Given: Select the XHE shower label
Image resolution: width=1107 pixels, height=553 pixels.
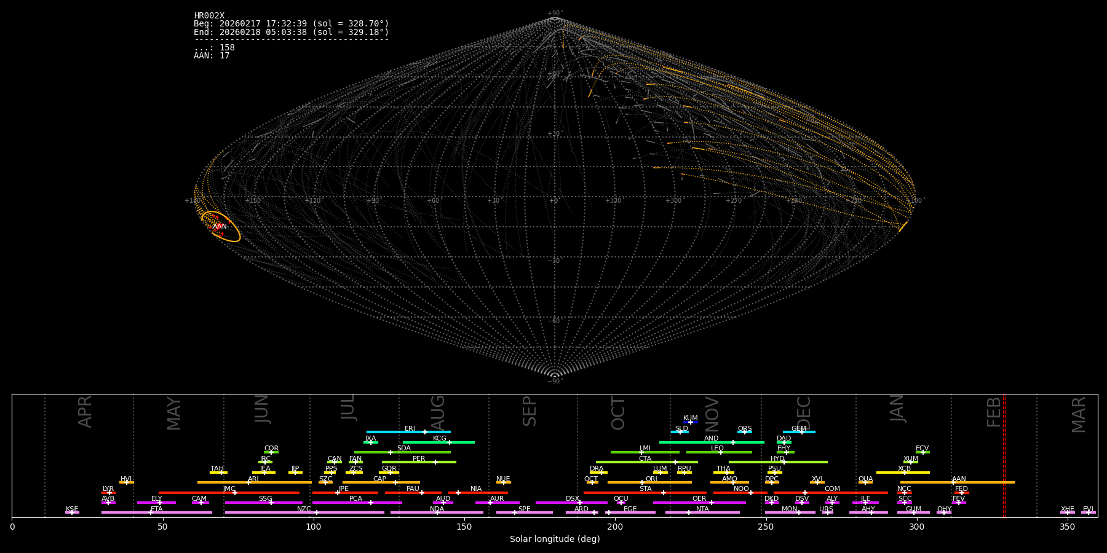Looking at the screenshot, I should (x=1067, y=509).
